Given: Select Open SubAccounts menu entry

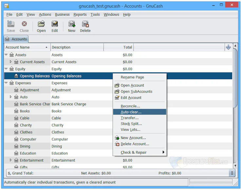Looking at the screenshot, I should [x=140, y=92].
